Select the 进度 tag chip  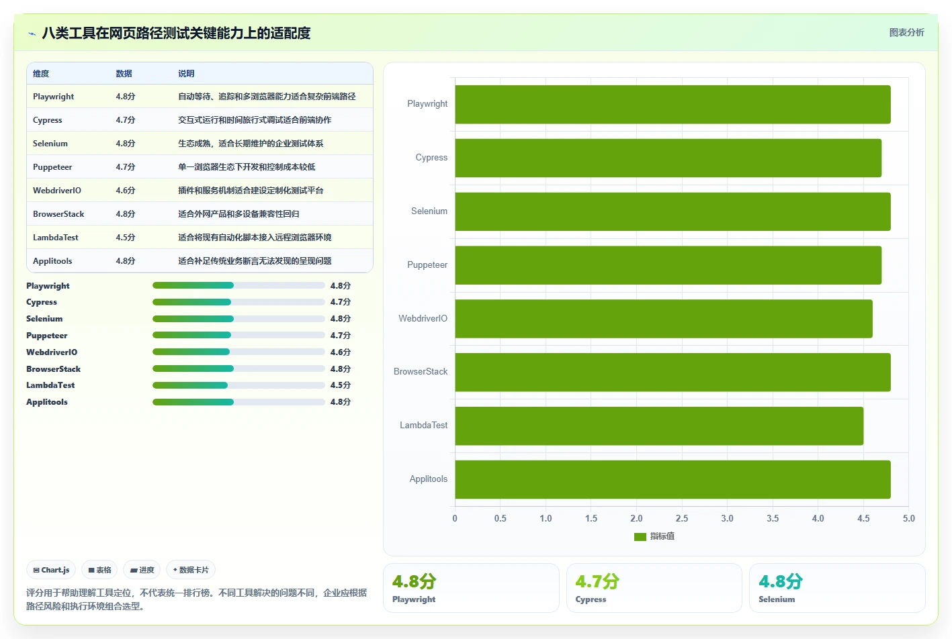click(x=142, y=570)
